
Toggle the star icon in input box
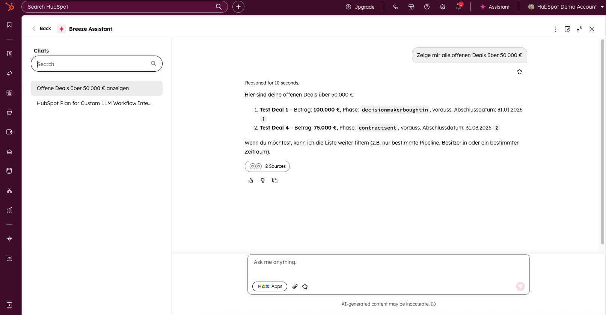[305, 286]
